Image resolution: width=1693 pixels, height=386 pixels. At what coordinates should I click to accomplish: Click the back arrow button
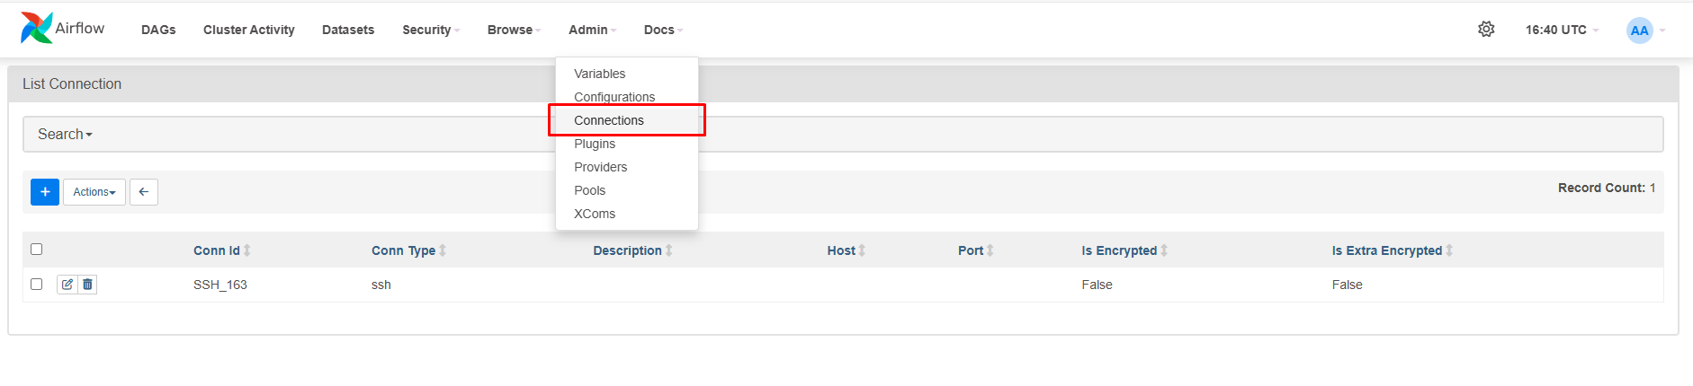click(144, 192)
